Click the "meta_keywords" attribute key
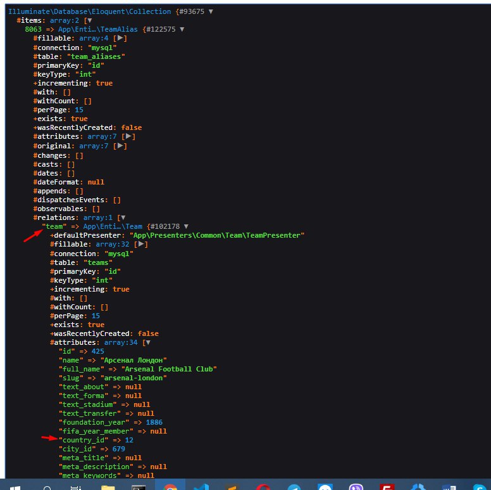This screenshot has width=491, height=490. (x=90, y=475)
